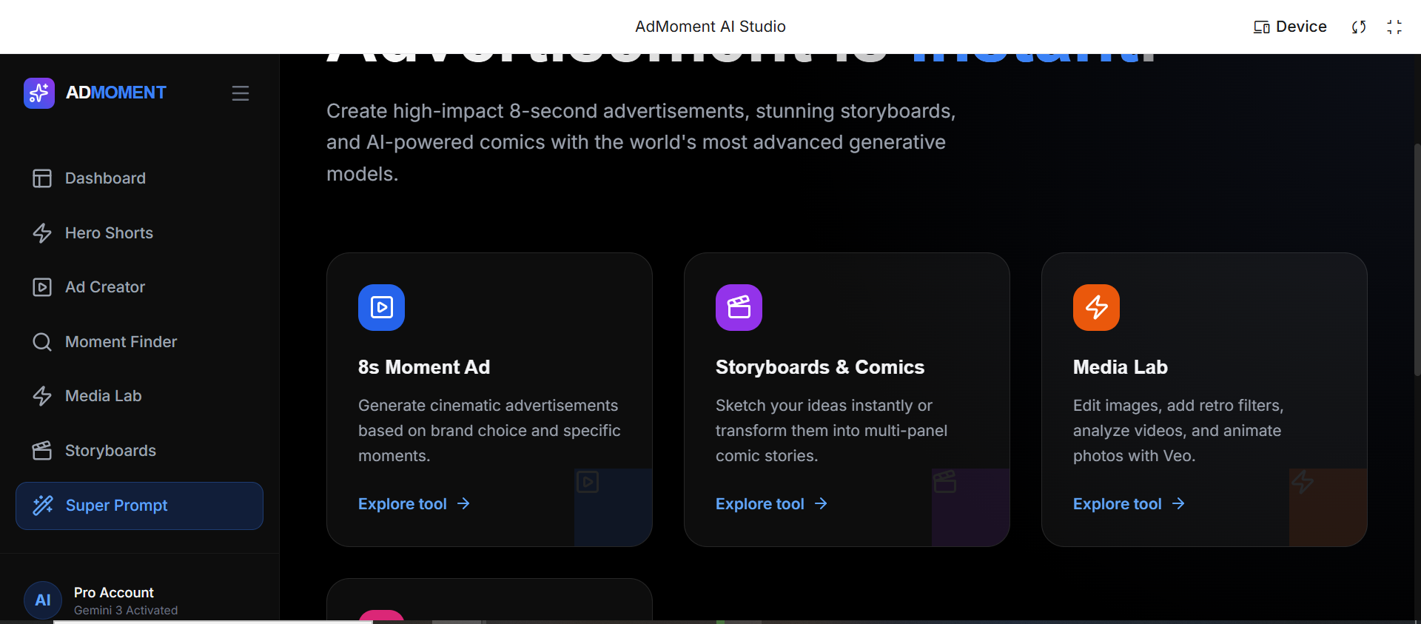
Task: Click the faded play watermark on 8s Moment Ad card
Action: tap(588, 483)
